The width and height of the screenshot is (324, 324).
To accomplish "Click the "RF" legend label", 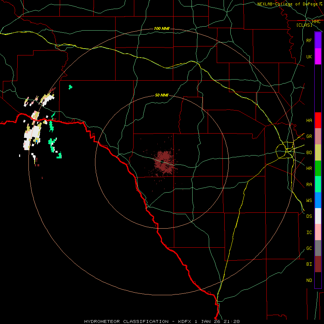I will 309,40.
